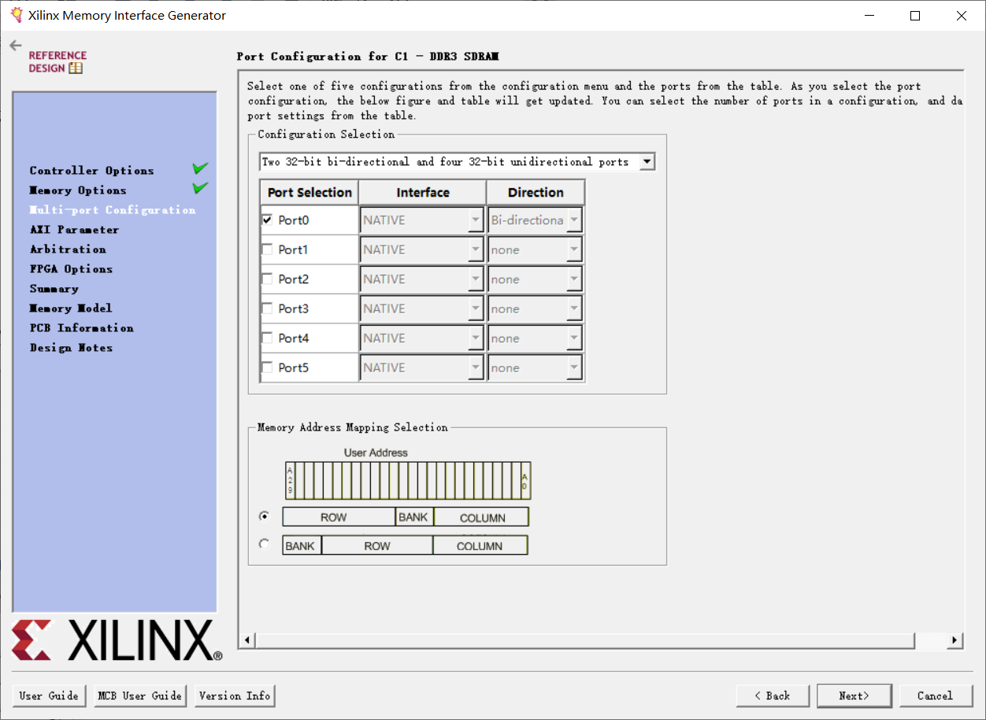Open the Port1 Direction dropdown
Viewport: 986px width, 720px height.
(535, 249)
